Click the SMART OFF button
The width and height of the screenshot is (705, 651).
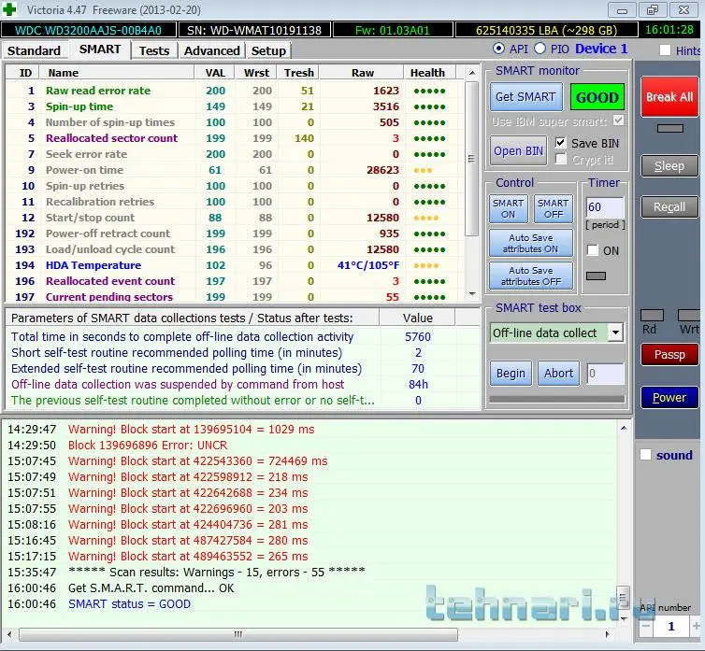553,208
